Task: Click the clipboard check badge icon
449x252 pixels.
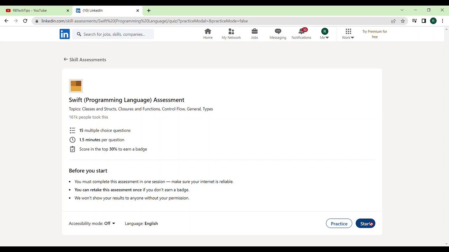Action: (x=72, y=149)
